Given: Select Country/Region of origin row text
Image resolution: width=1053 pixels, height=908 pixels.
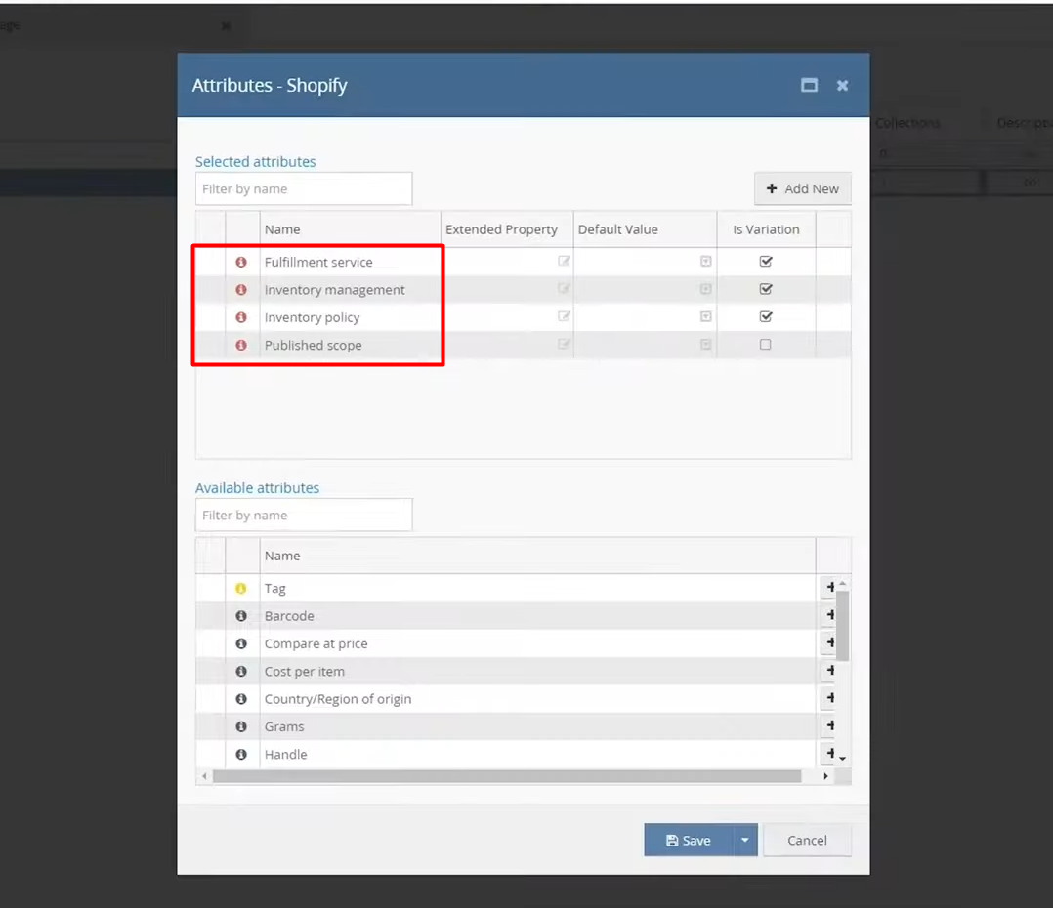Looking at the screenshot, I should click(x=338, y=699).
